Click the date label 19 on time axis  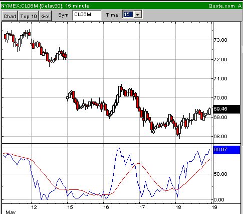(x=214, y=207)
